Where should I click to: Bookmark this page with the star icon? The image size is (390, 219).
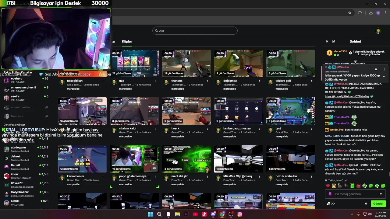(350, 13)
